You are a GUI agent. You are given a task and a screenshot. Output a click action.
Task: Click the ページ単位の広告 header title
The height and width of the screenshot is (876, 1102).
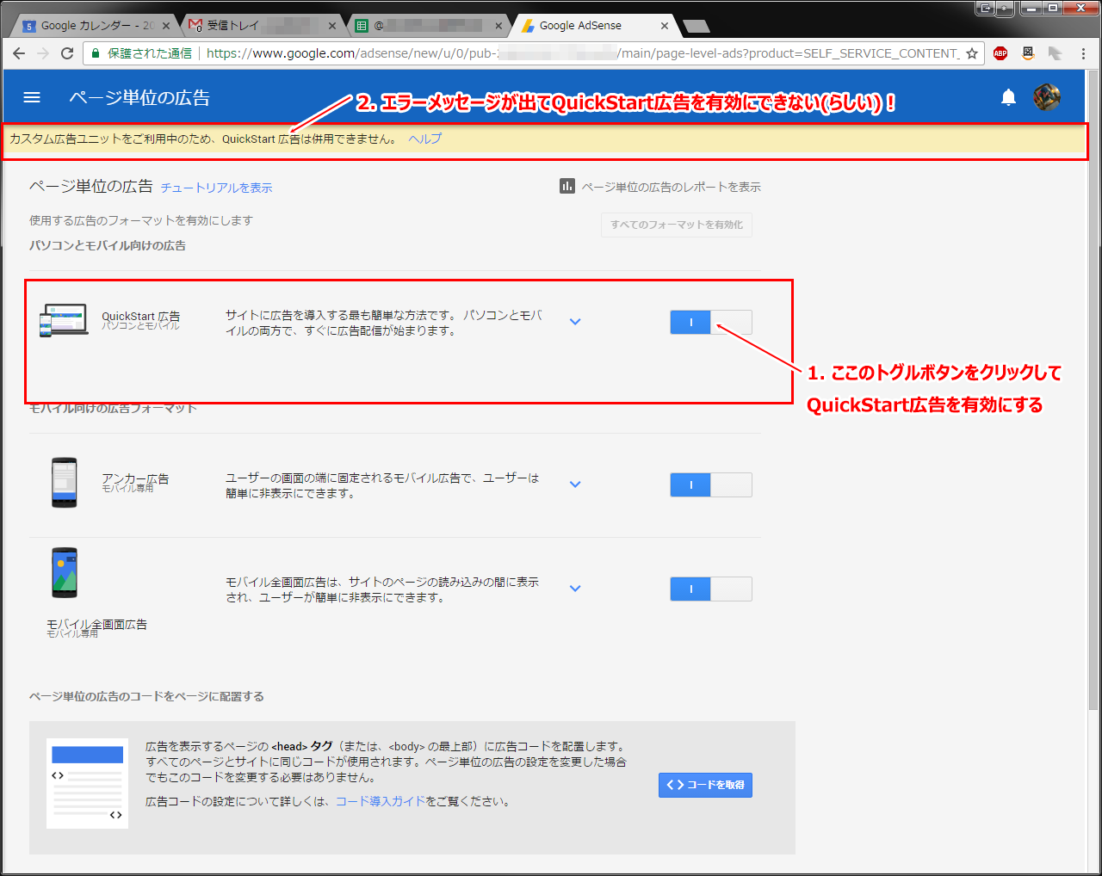pos(139,97)
